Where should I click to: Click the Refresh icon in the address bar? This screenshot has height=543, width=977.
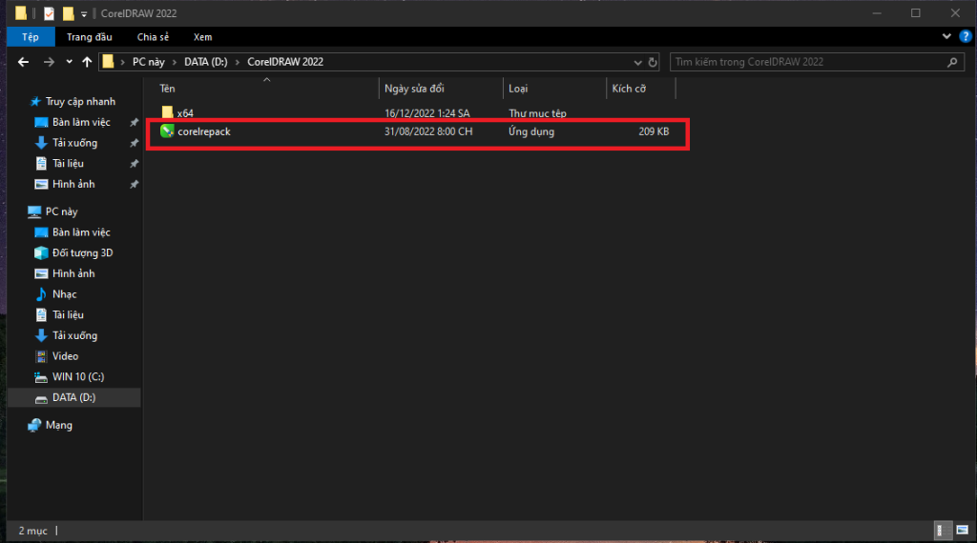pos(653,62)
